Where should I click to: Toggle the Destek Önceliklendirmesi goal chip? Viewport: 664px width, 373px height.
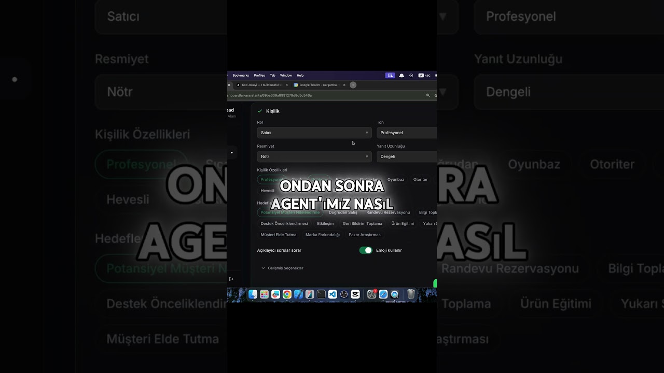point(284,223)
